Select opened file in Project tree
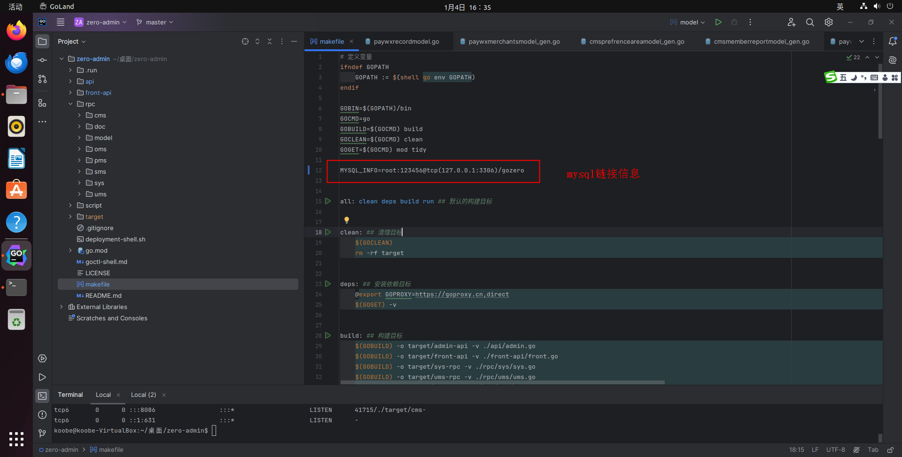 click(245, 41)
